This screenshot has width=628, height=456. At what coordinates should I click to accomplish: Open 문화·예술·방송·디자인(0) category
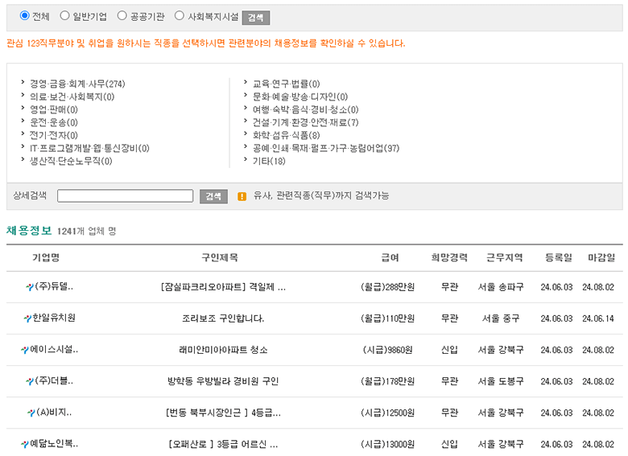point(300,97)
